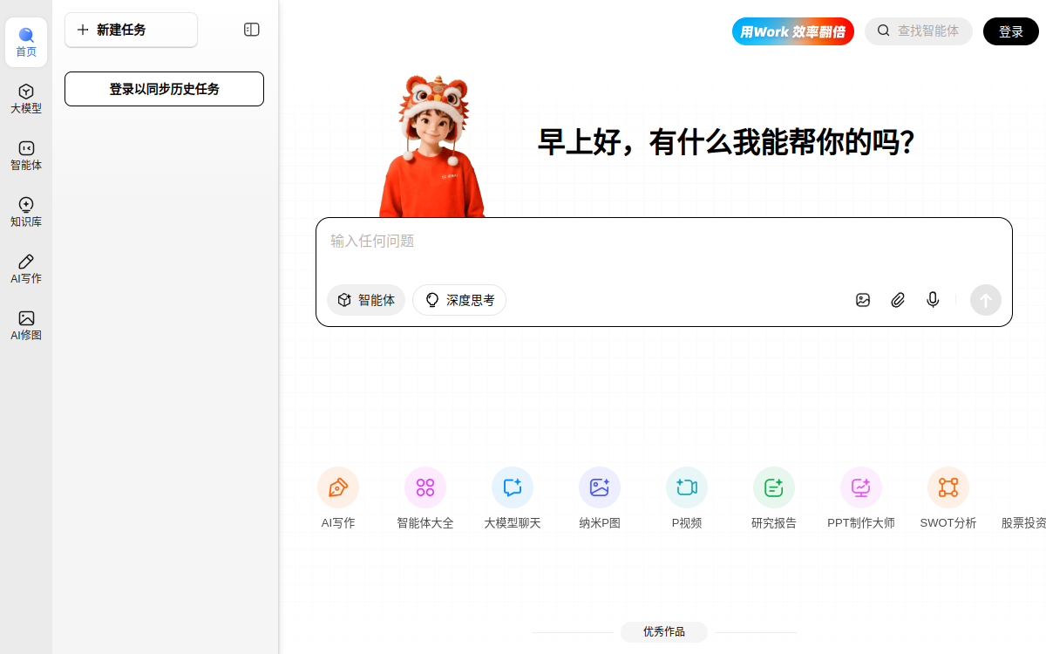Open the 首页 home sidebar item

pos(26,43)
